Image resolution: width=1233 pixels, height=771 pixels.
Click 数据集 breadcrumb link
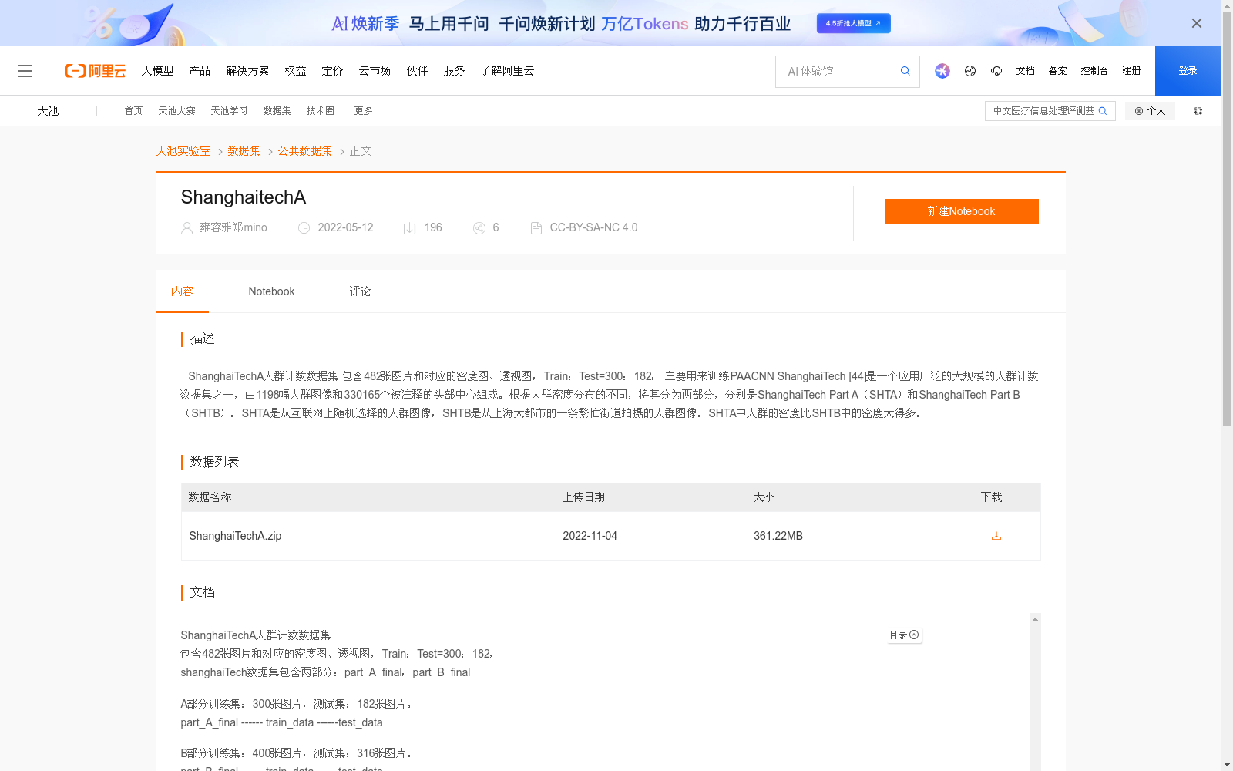(x=244, y=151)
